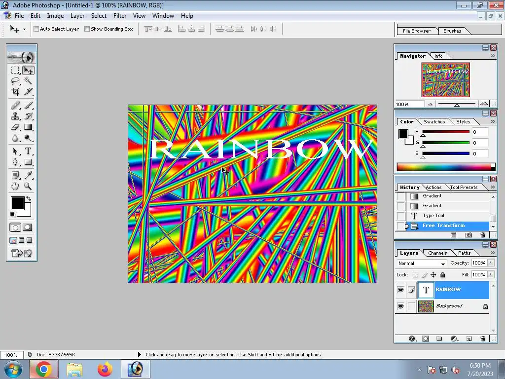Open the Fill slider arrow
Image resolution: width=505 pixels, height=379 pixels.
coord(491,274)
